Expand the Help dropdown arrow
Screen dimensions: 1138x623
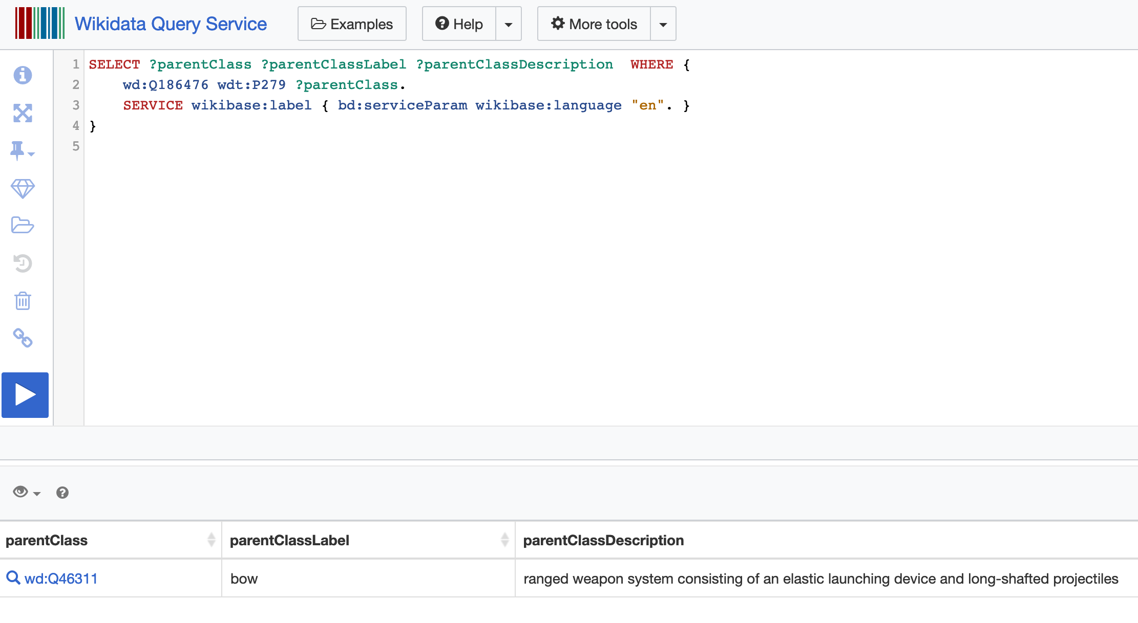[x=508, y=24]
